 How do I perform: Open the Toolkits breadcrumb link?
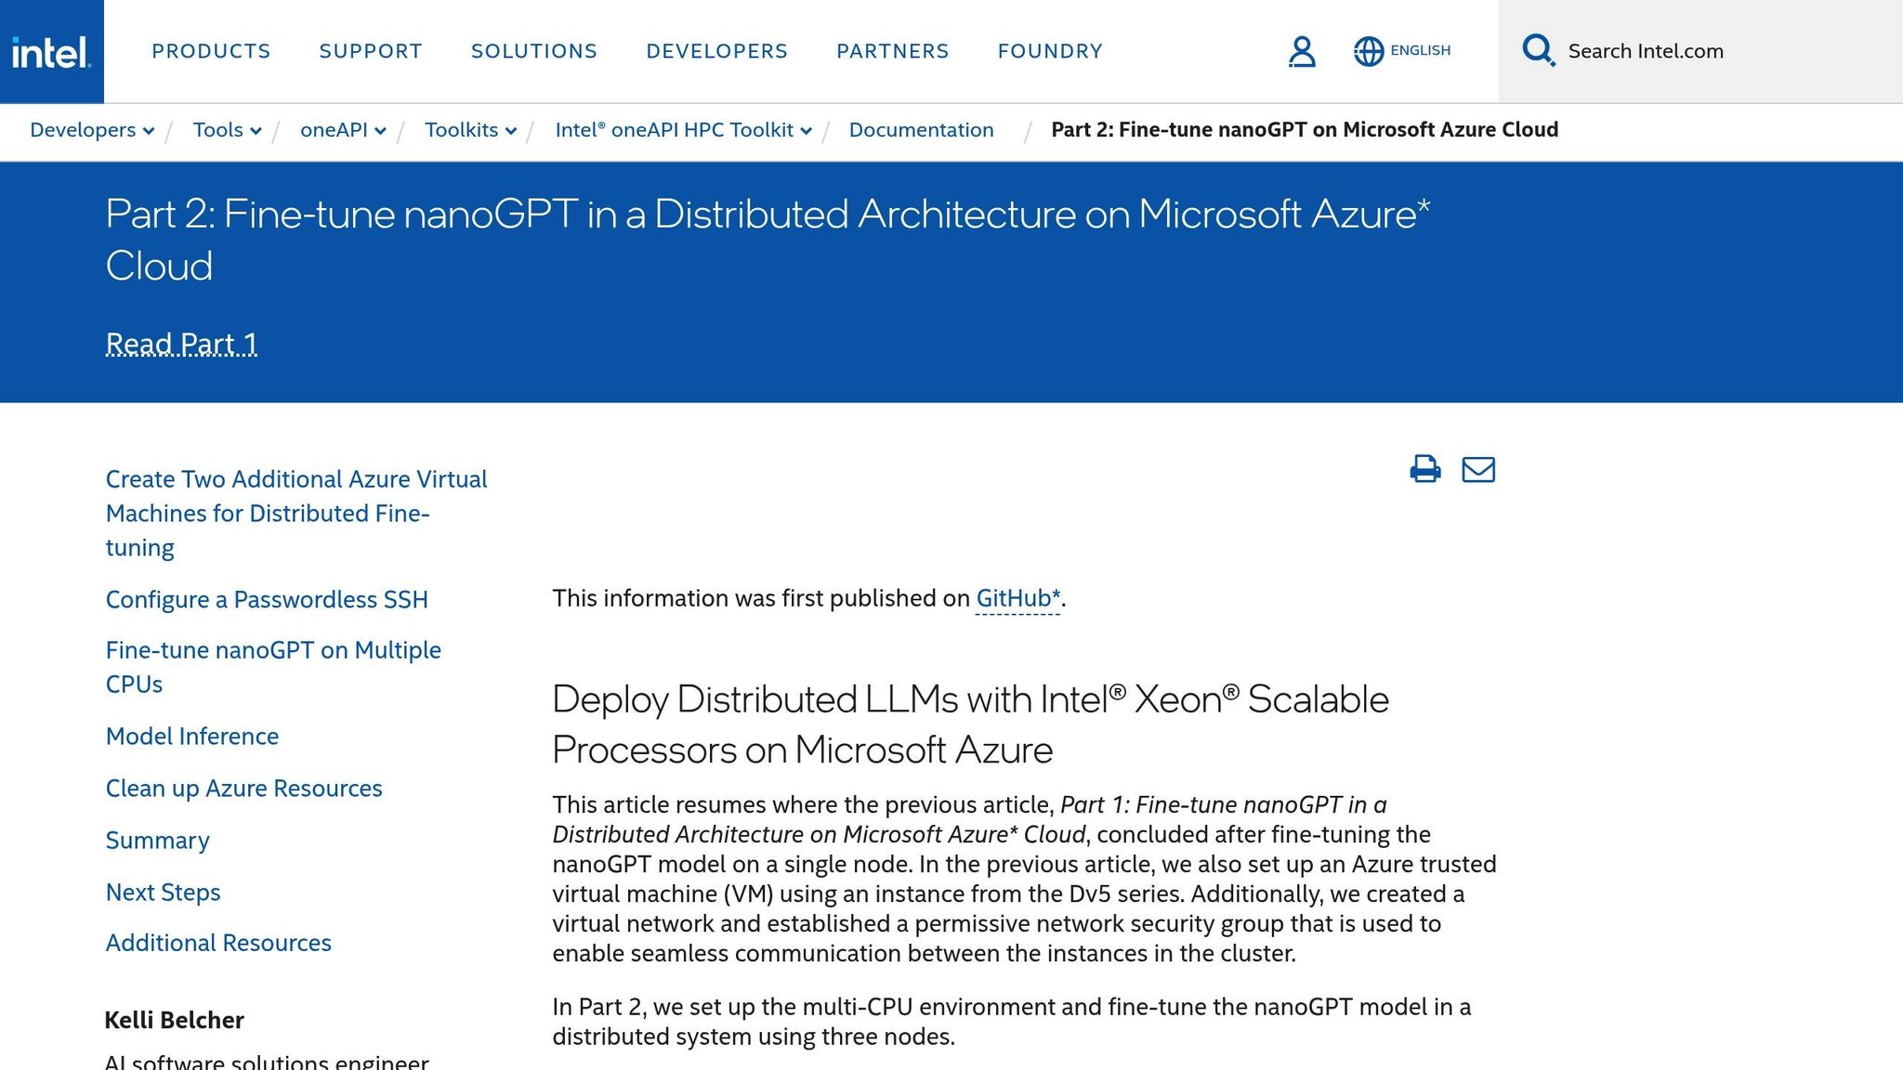tap(461, 130)
